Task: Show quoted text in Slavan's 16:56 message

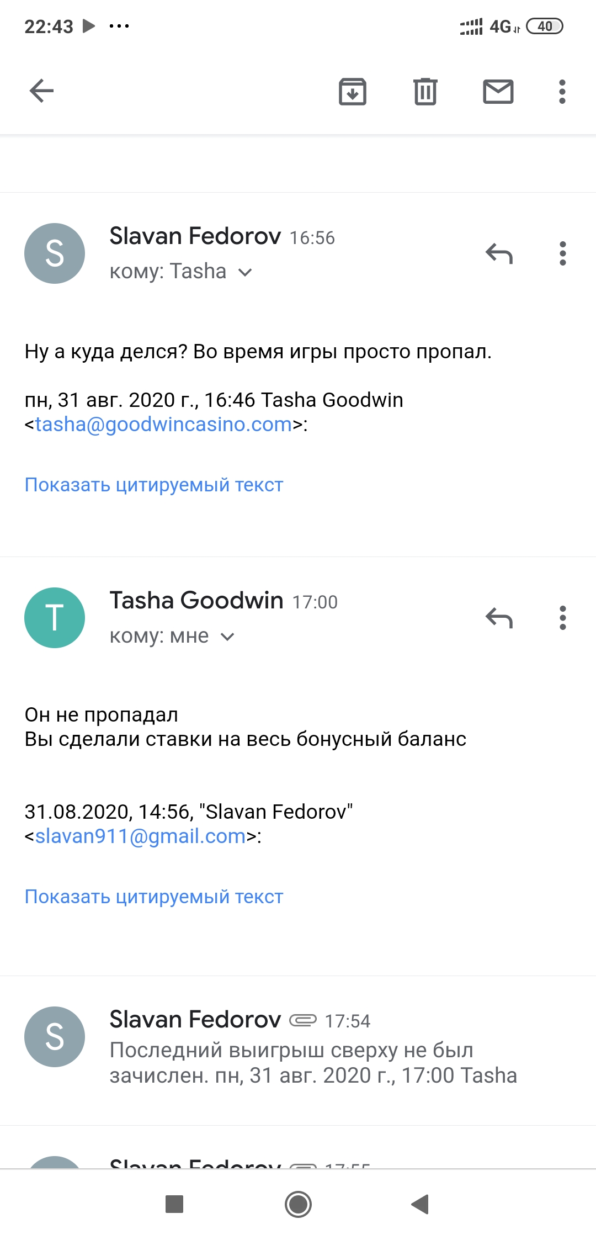Action: tap(154, 485)
